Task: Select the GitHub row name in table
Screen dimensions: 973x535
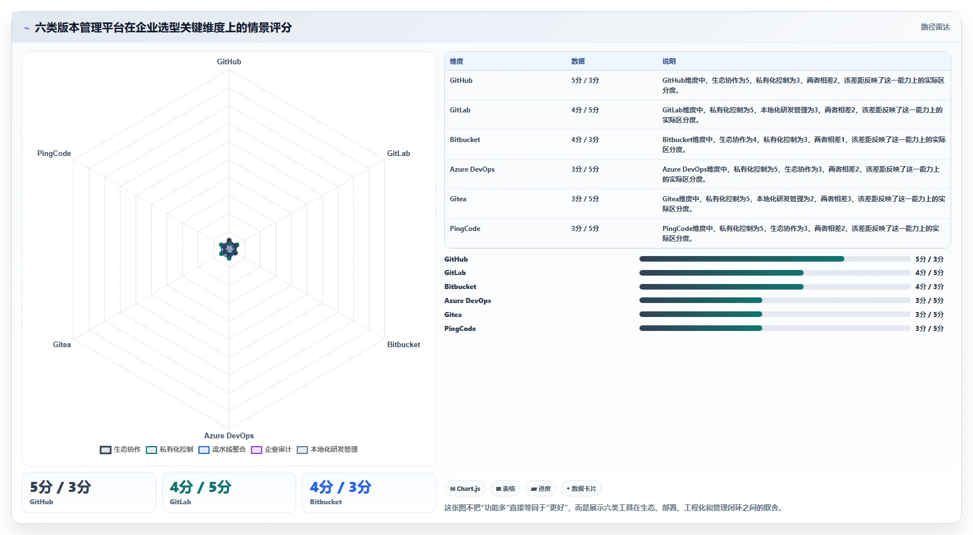Action: pyautogui.click(x=461, y=81)
